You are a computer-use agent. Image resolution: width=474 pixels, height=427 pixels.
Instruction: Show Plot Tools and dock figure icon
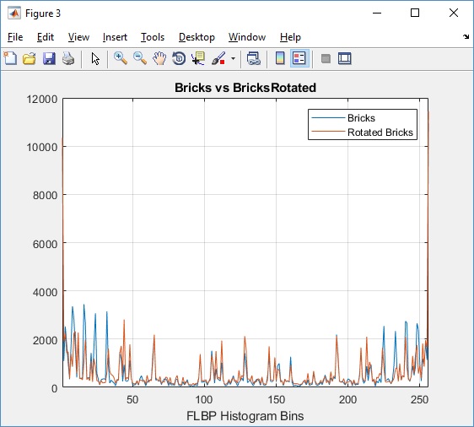[x=345, y=58]
